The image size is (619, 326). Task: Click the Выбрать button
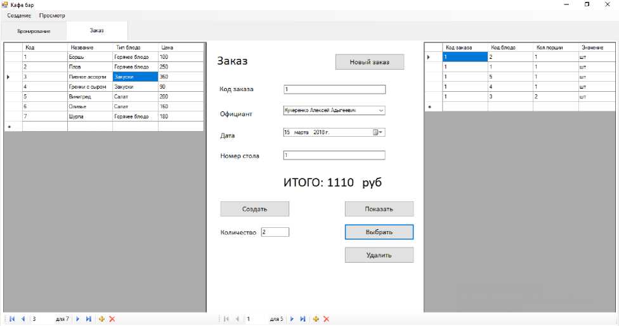379,232
